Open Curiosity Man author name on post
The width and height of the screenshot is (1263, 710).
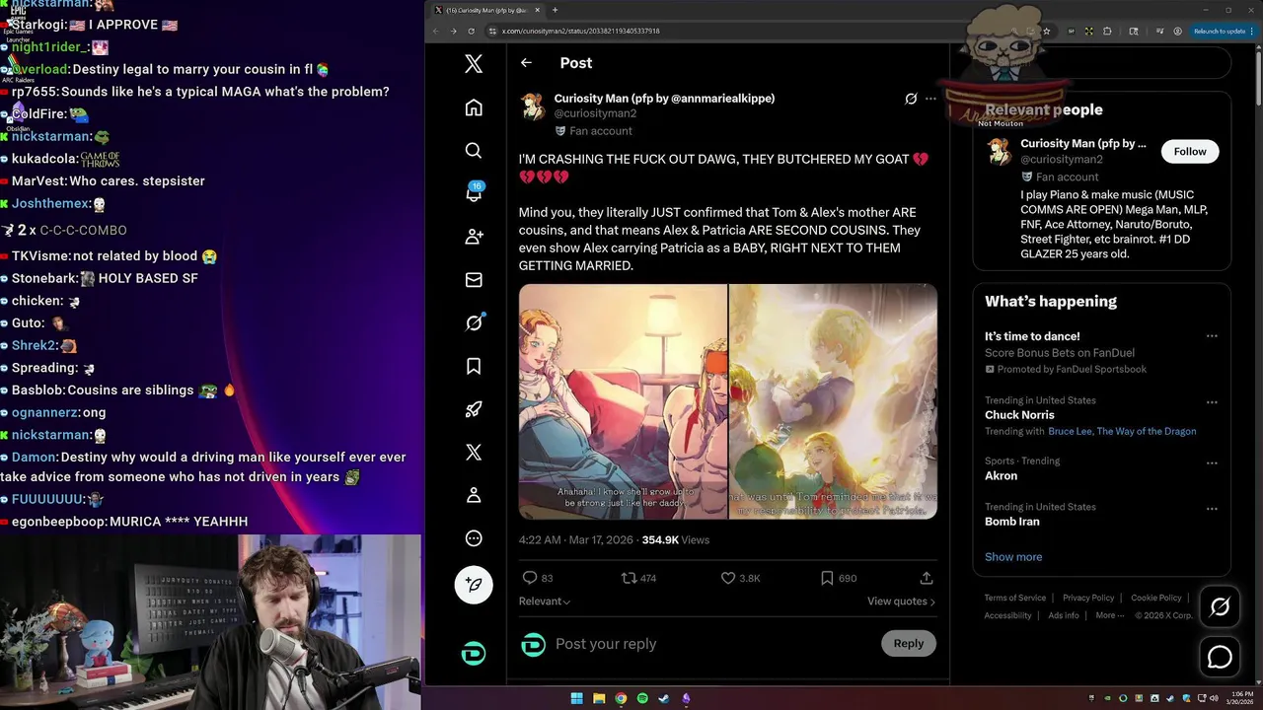pyautogui.click(x=664, y=99)
